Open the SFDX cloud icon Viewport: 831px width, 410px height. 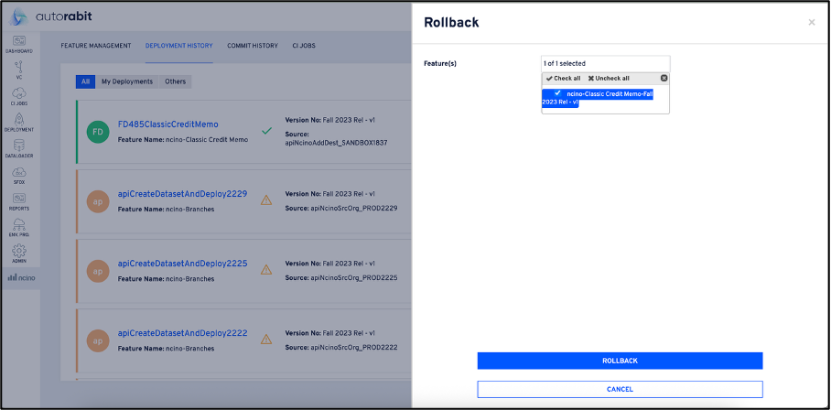pyautogui.click(x=19, y=176)
